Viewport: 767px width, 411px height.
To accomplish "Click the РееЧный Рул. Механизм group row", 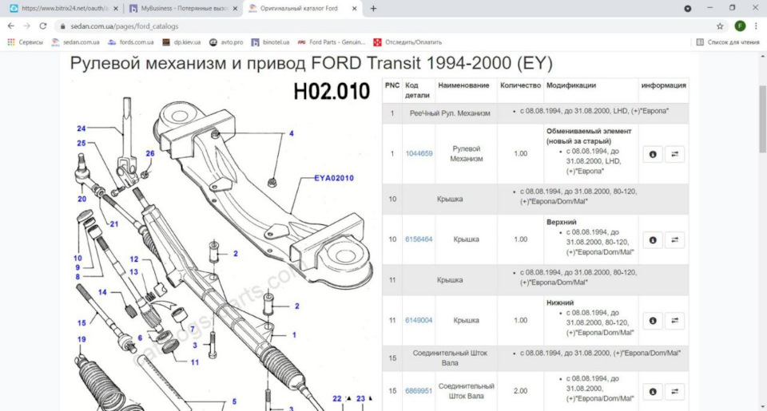I will pos(535,113).
